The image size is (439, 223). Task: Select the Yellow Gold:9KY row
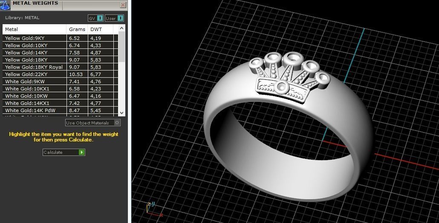point(60,38)
